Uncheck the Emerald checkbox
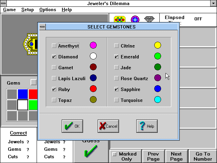Screen dimensions: 217x163 click(x=116, y=57)
